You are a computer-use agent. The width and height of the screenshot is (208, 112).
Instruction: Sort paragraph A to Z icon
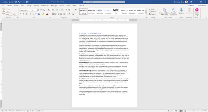(x=73, y=10)
